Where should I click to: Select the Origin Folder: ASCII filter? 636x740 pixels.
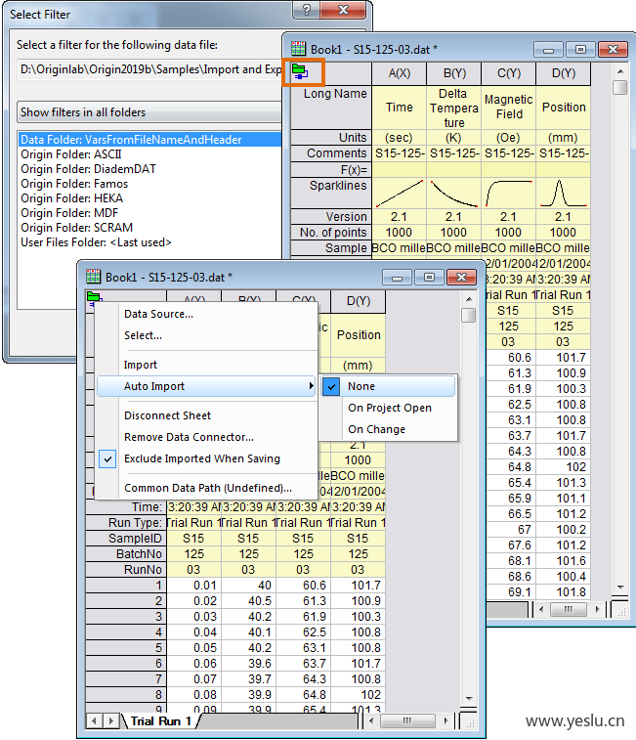tap(70, 154)
